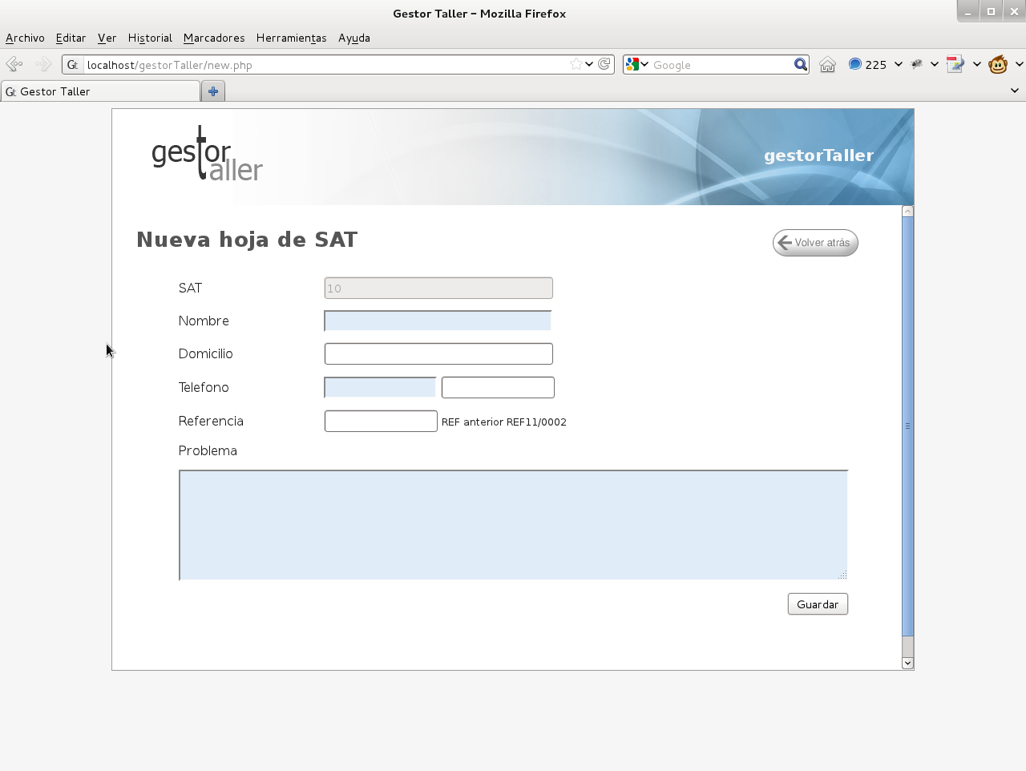This screenshot has height=771, width=1026.
Task: Reload the current page
Action: click(x=605, y=64)
